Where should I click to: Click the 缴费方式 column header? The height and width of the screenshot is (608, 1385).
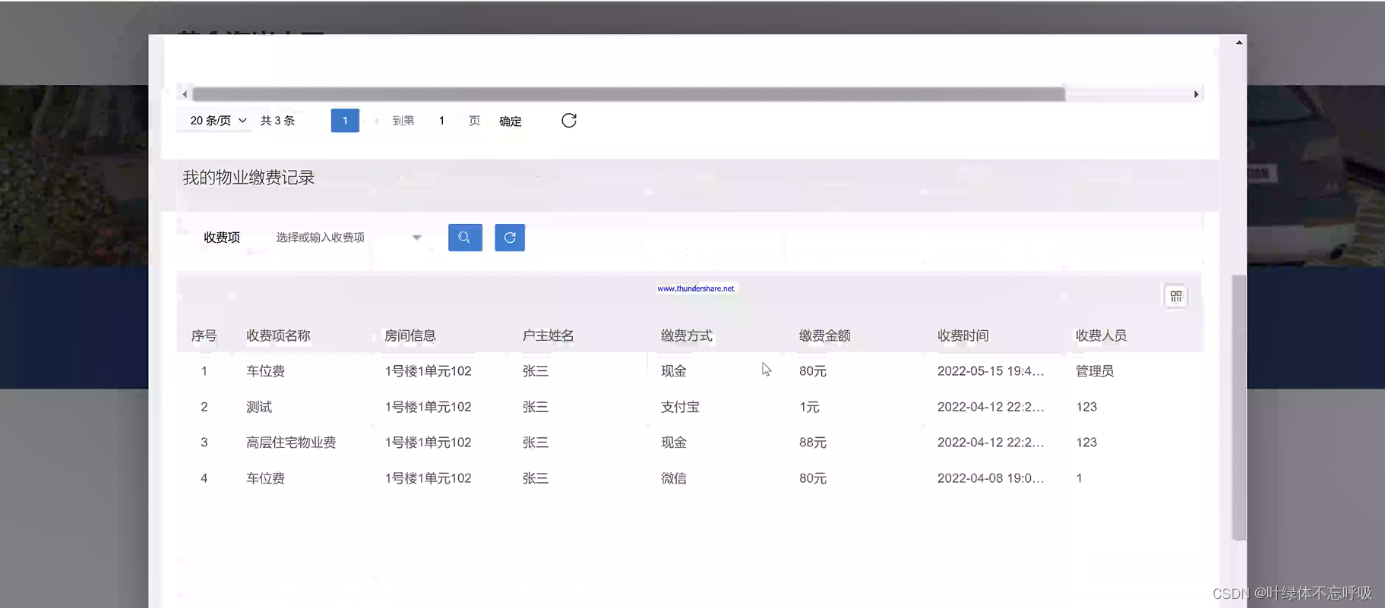(687, 336)
